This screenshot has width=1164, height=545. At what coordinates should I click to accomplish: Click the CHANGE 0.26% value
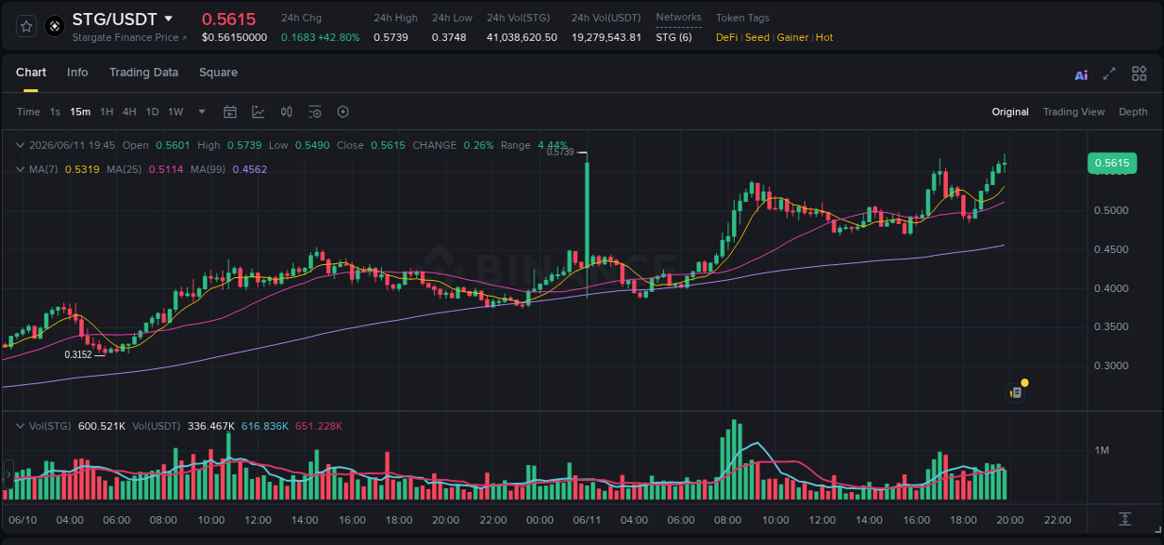tap(479, 145)
